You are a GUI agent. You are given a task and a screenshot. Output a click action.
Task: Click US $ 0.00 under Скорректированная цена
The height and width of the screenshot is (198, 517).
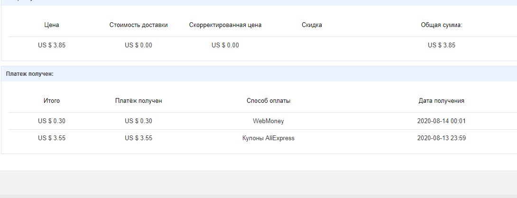[x=225, y=45]
